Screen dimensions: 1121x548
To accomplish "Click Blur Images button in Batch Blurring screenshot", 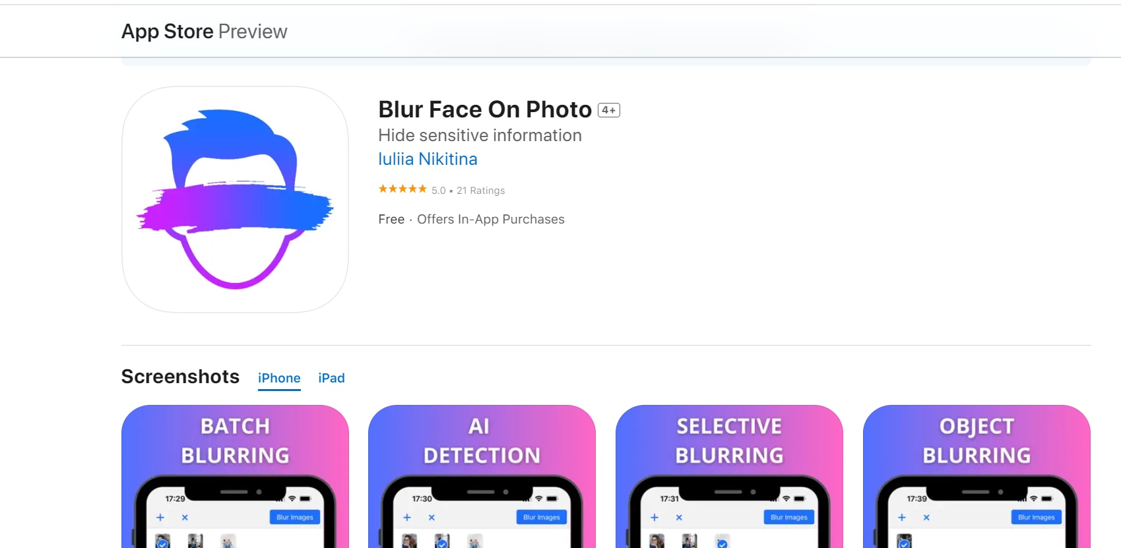I will tap(295, 517).
